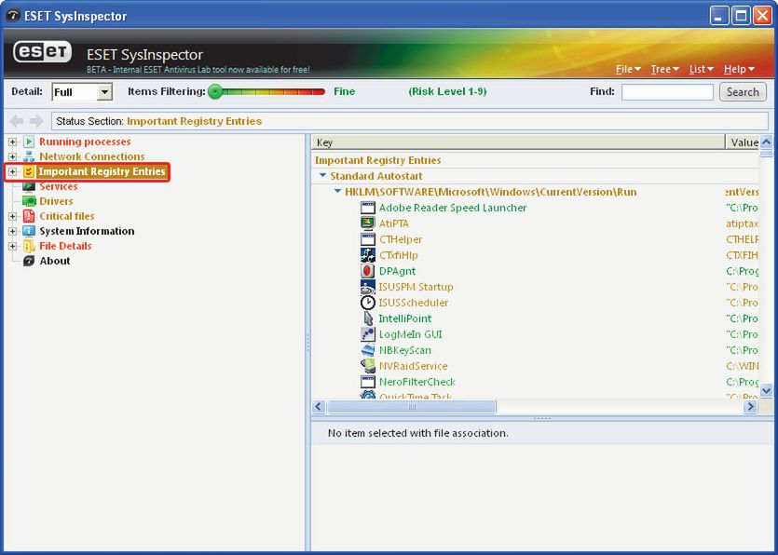This screenshot has width=778, height=555.
Task: Select System Information tree item
Action: click(x=87, y=231)
